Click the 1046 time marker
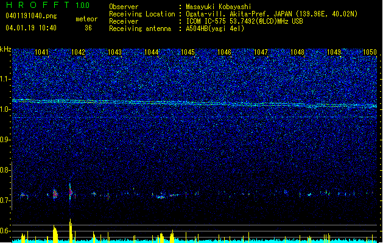 (224, 52)
